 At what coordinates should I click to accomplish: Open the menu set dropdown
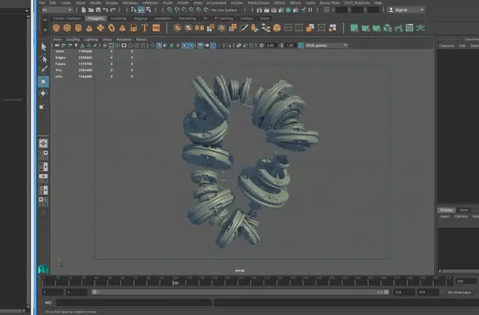pyautogui.click(x=56, y=10)
